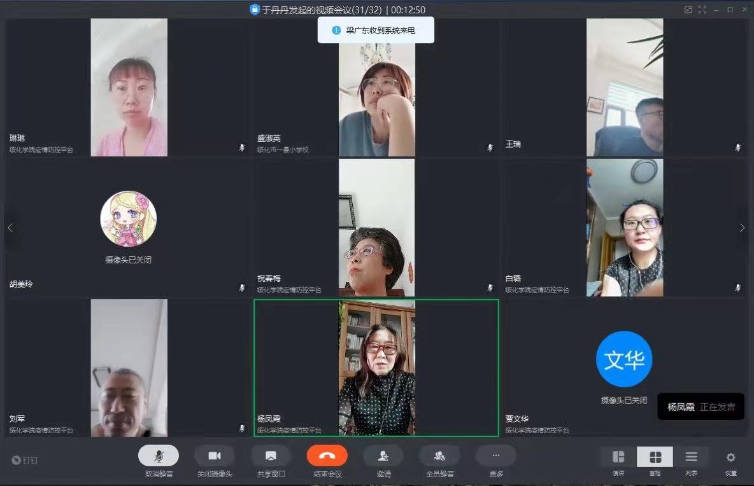Click muted mic icon on 白璐 tile

tap(737, 288)
